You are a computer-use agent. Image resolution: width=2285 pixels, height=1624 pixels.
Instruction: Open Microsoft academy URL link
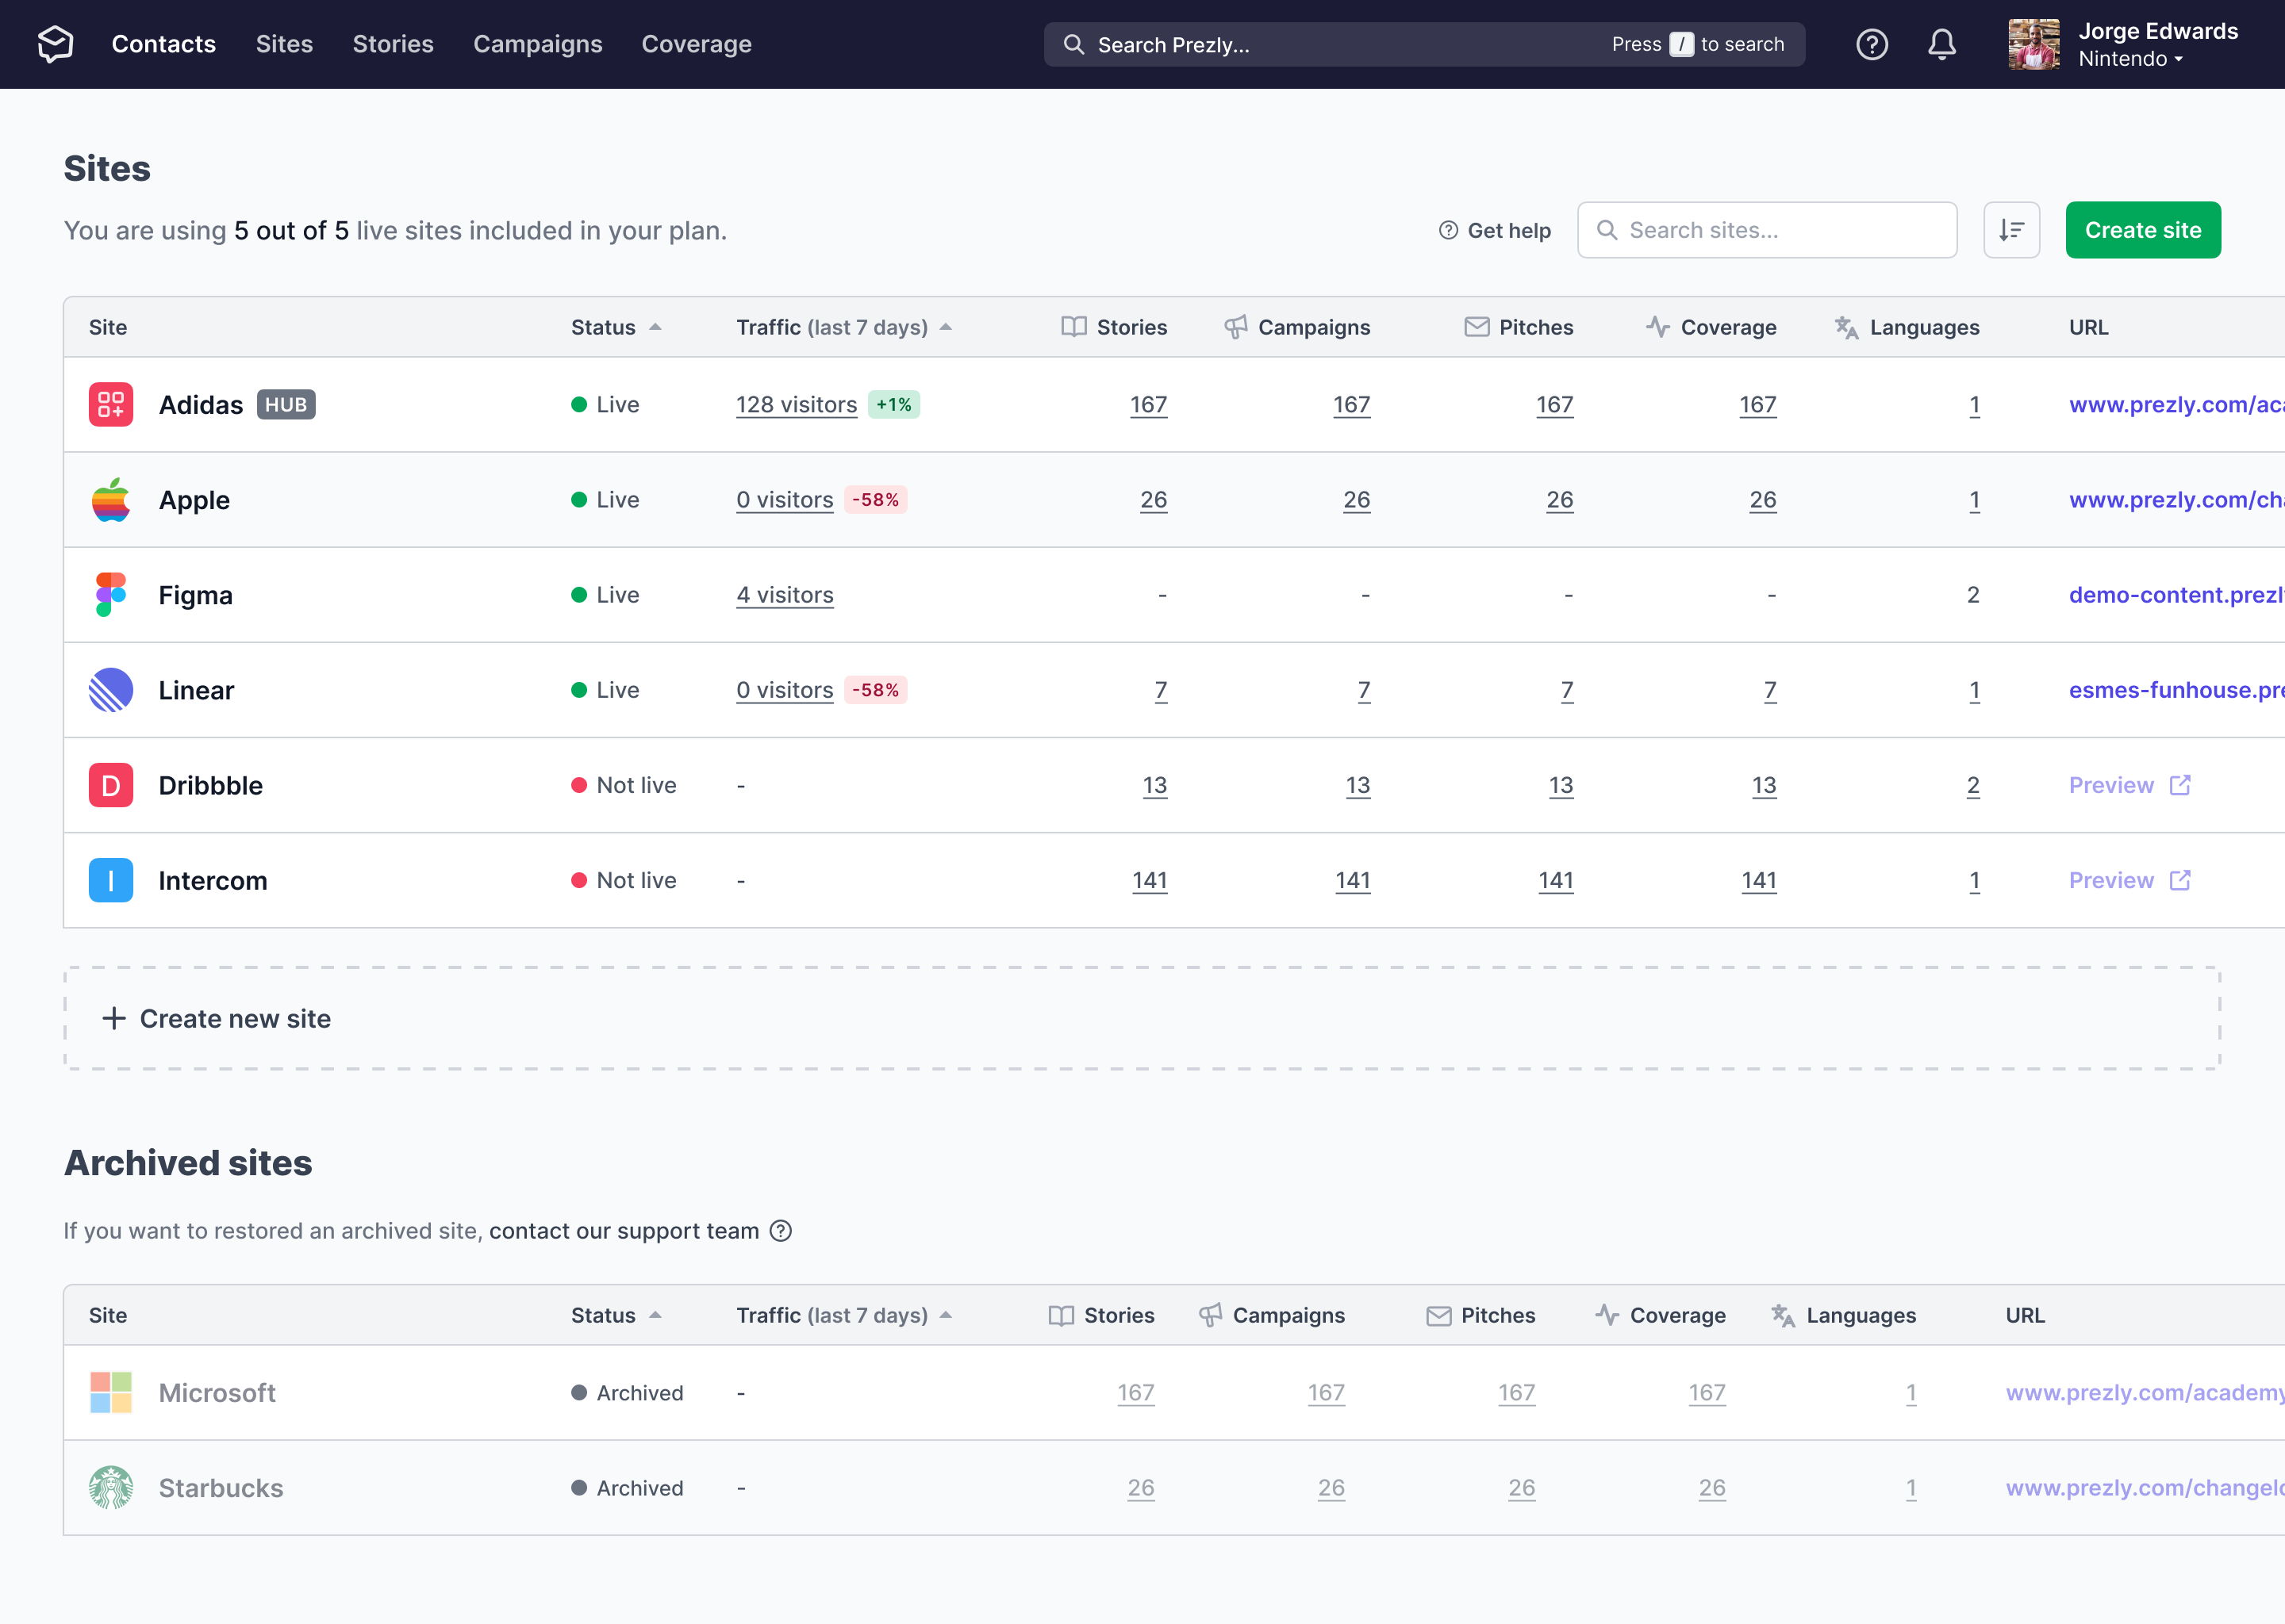pyautogui.click(x=2145, y=1392)
